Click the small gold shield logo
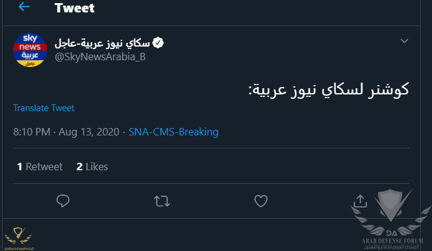The height and width of the screenshot is (251, 432). coord(18,235)
